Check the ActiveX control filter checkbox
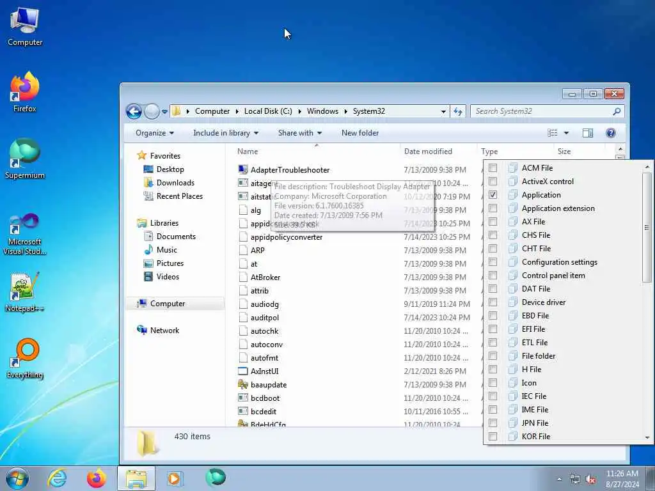The width and height of the screenshot is (655, 491). [x=493, y=181]
